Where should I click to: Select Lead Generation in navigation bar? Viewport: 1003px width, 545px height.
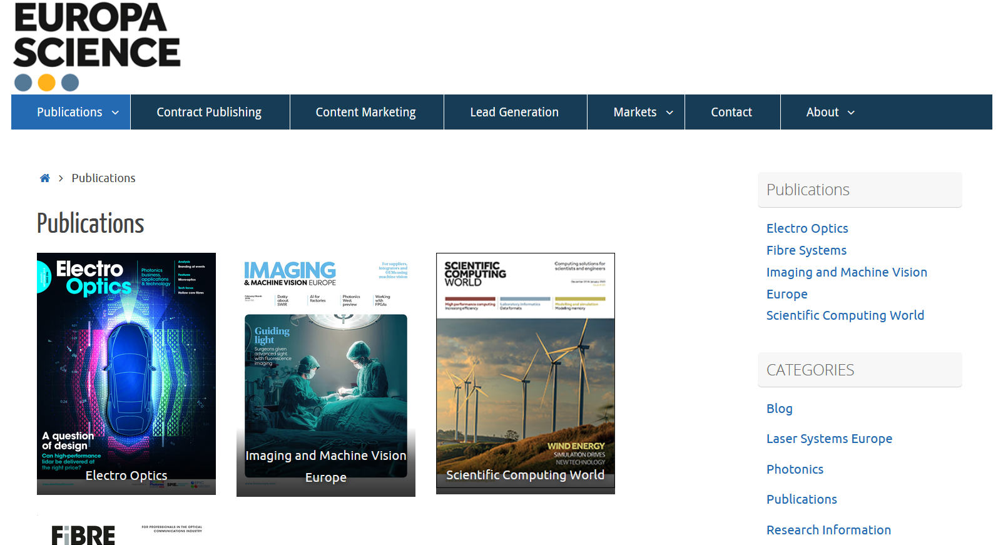[514, 113]
